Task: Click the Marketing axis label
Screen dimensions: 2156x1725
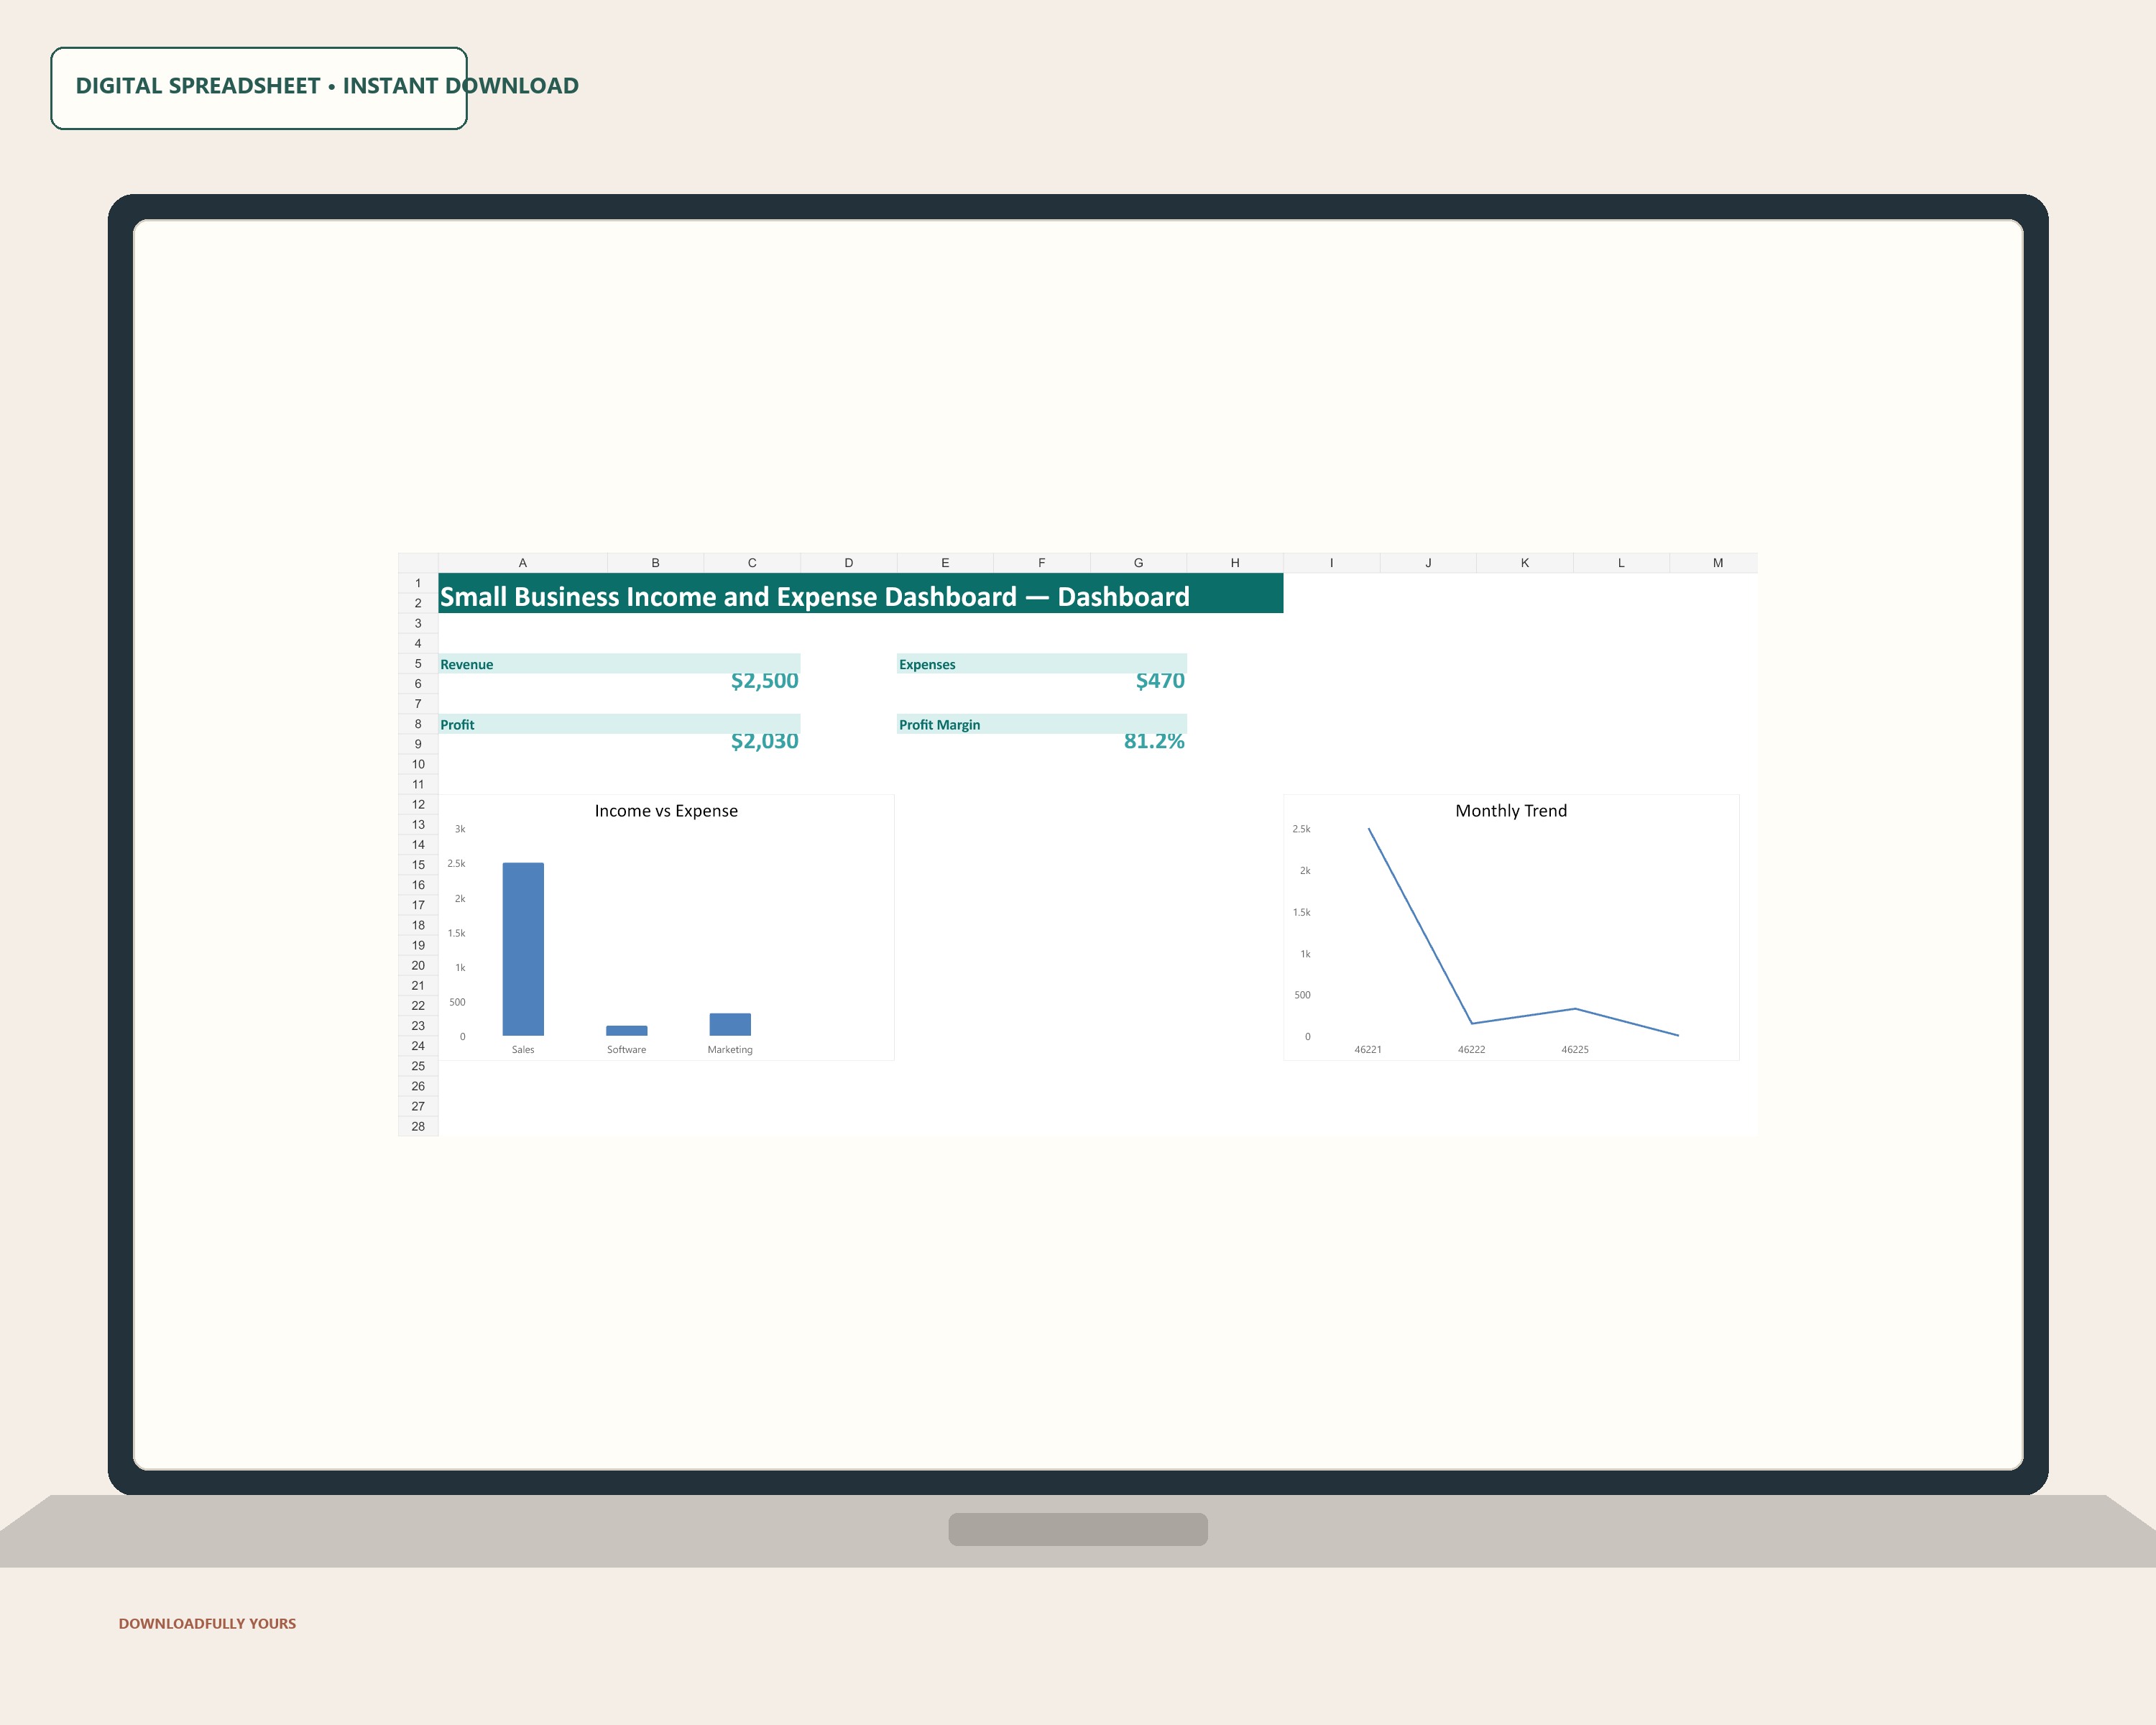Action: [730, 1049]
